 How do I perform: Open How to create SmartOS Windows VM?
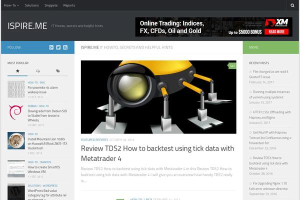tap(44, 169)
